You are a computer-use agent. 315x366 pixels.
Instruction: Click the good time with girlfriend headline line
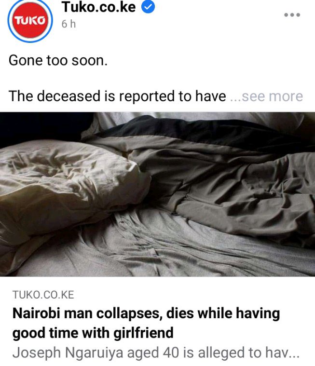[93, 333]
